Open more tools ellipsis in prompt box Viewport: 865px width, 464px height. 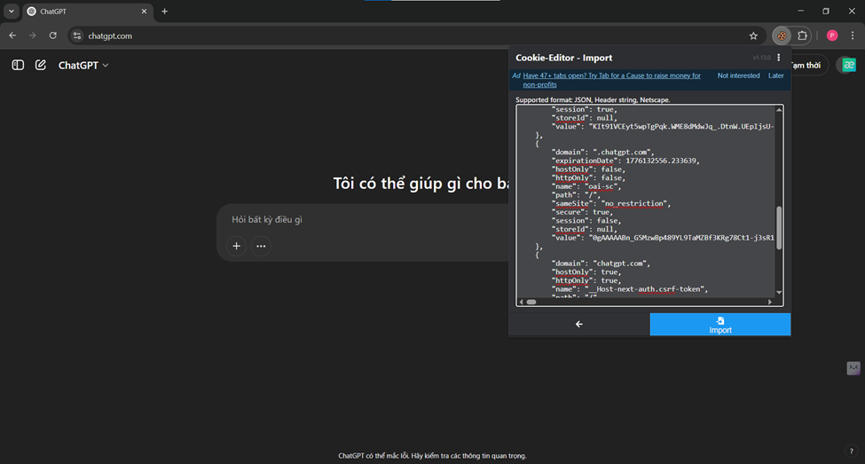click(261, 246)
